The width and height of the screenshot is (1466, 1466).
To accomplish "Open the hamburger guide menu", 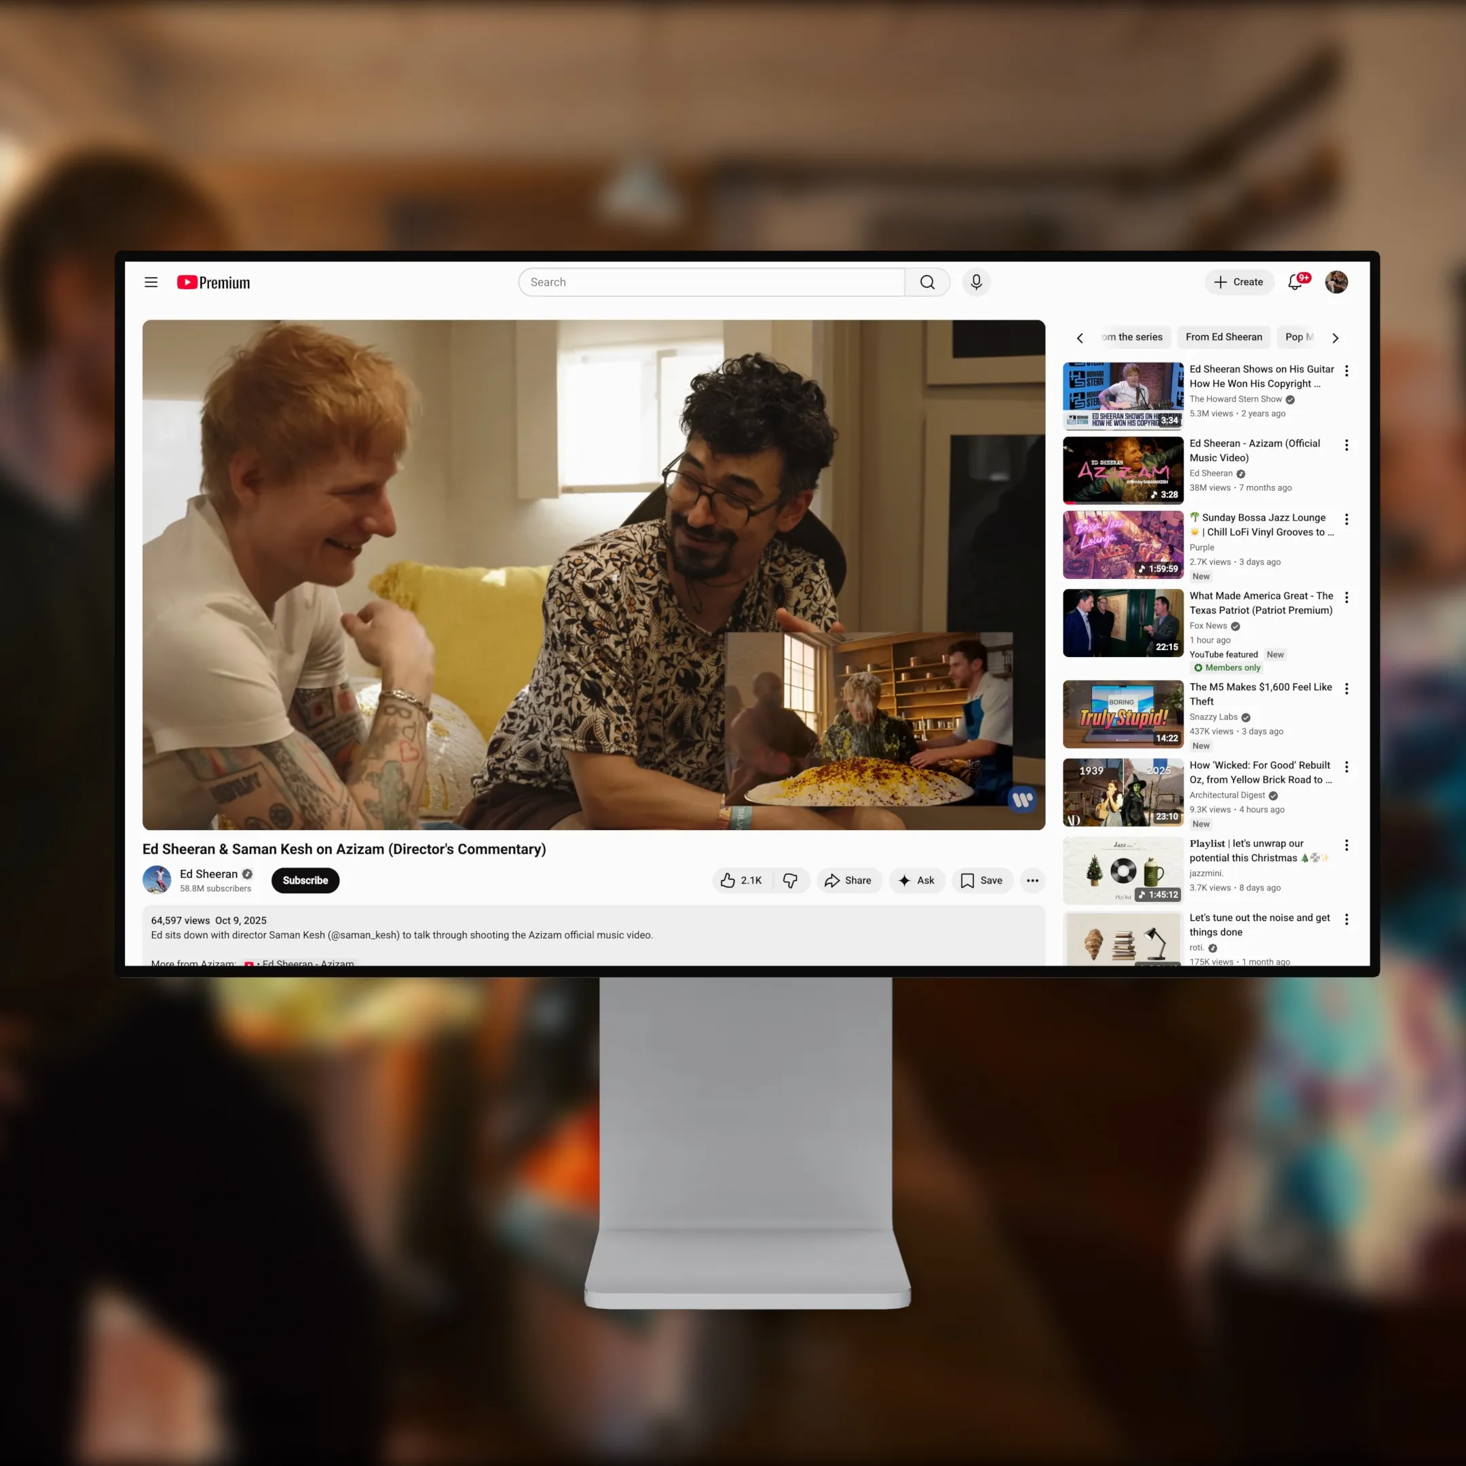I will [x=151, y=282].
